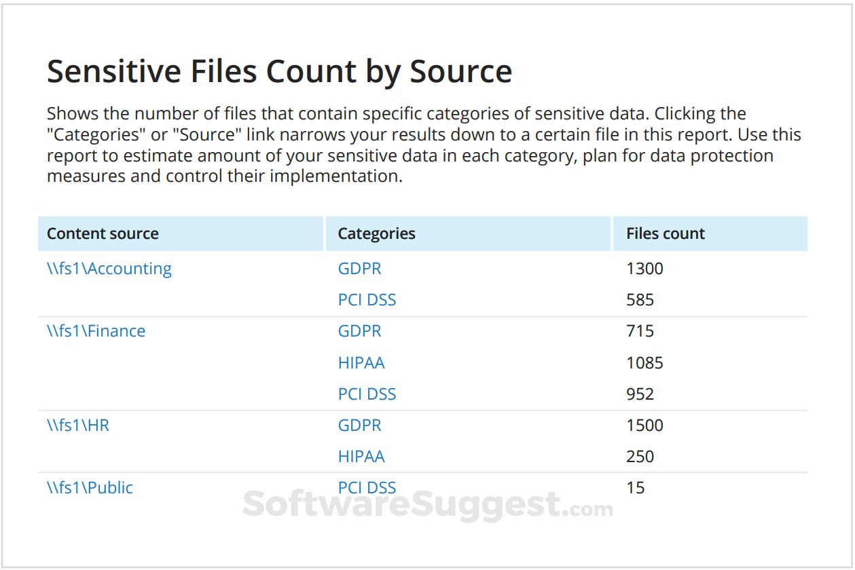Click the HIPAA category for Finance
This screenshot has width=855, height=570.
(361, 363)
